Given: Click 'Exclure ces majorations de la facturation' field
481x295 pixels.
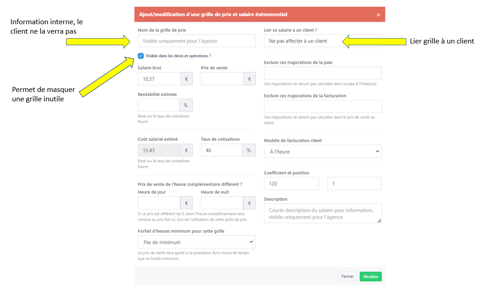Looking at the screenshot, I should (x=322, y=106).
